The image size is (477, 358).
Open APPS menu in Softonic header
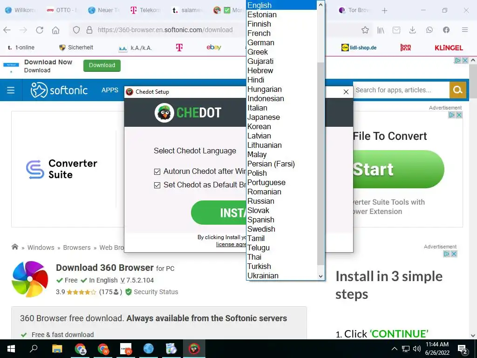click(110, 90)
